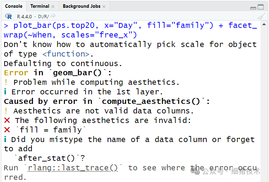
Task: Click the R 4.4.0 version label
Action: click(24, 17)
